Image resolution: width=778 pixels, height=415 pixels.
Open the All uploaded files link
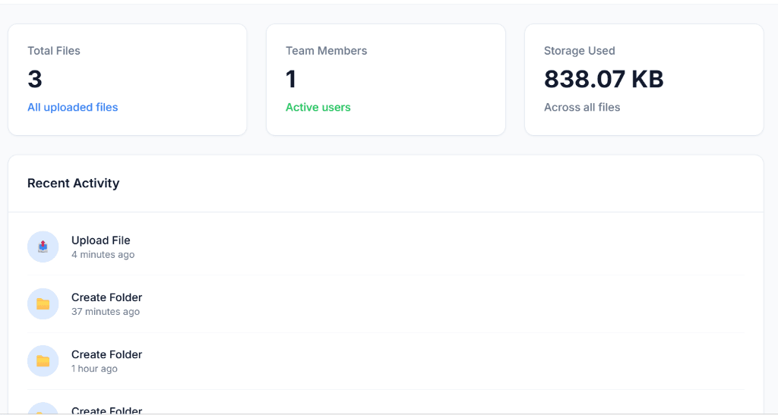click(73, 107)
